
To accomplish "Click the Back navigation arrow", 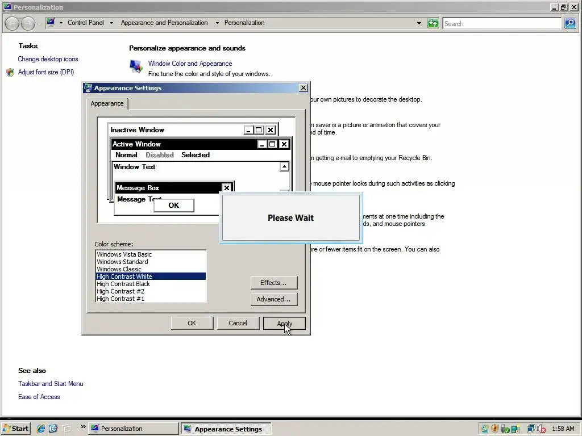I will tap(13, 24).
